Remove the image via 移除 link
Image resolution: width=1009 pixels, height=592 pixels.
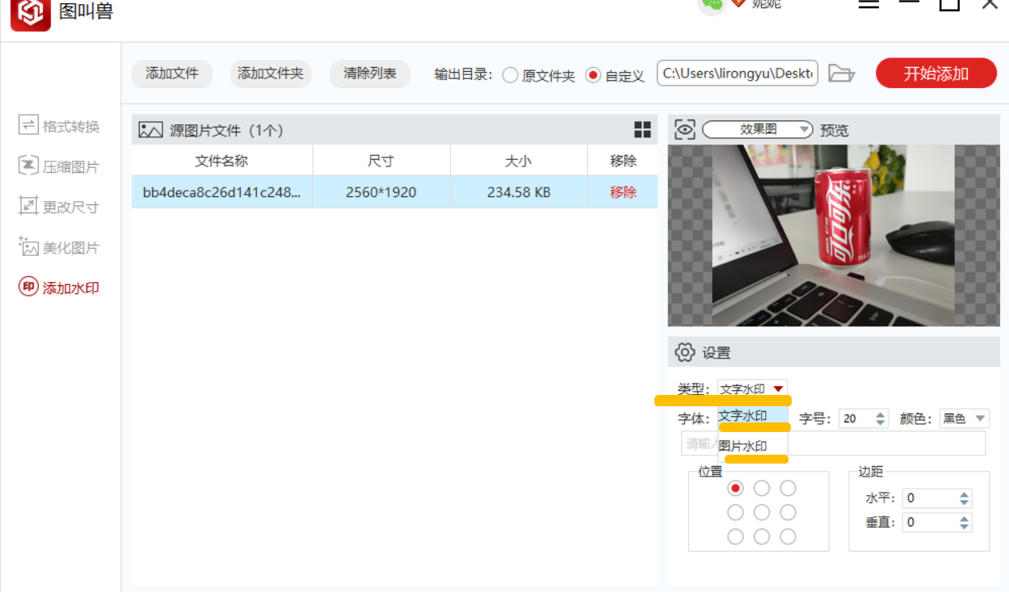622,192
